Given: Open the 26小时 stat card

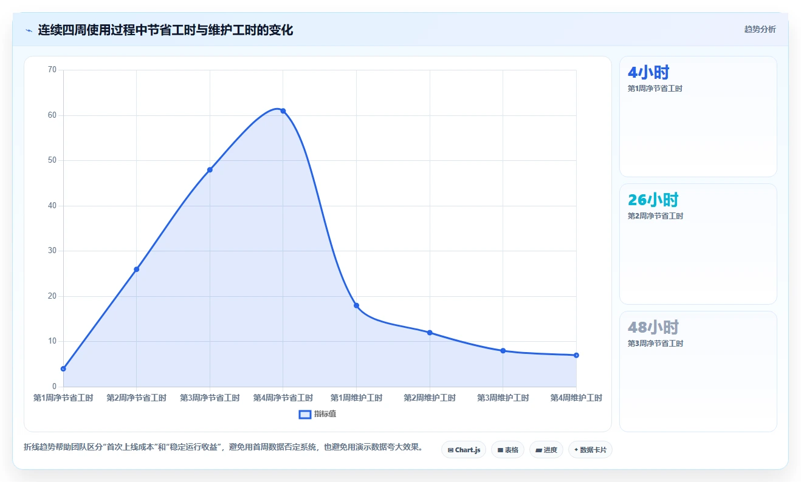Looking at the screenshot, I should tap(698, 244).
